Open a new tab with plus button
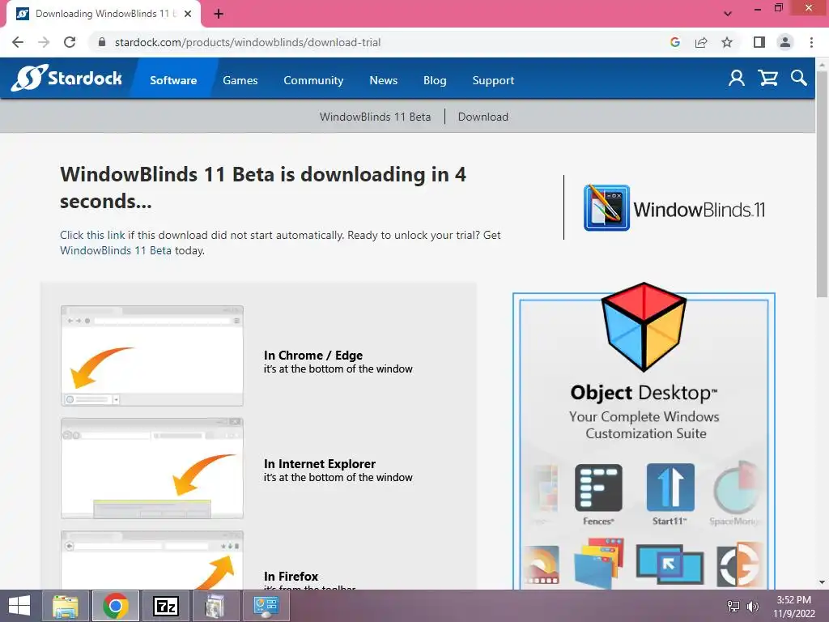This screenshot has width=829, height=622. point(219,14)
